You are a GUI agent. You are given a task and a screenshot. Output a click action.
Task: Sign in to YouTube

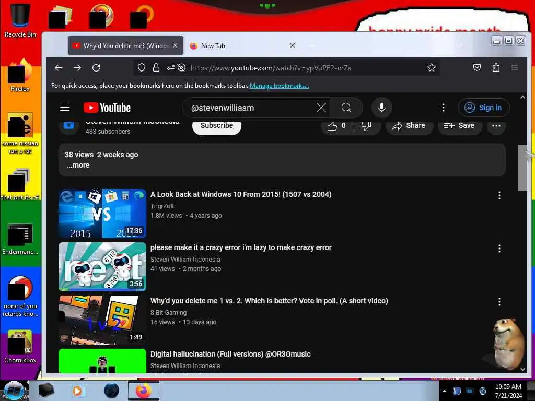484,108
